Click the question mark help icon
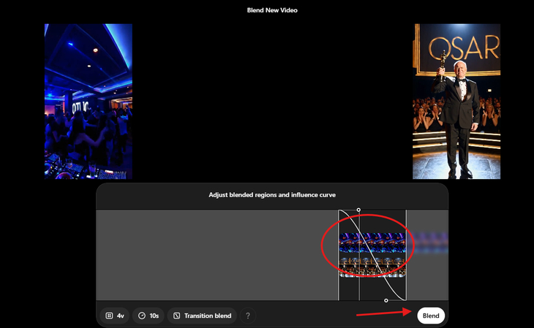This screenshot has width=534, height=328. 248,316
